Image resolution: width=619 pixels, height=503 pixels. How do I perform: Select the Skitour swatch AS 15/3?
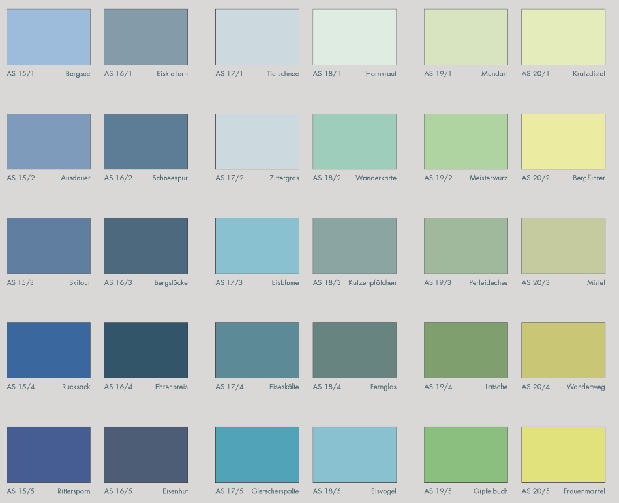pyautogui.click(x=48, y=246)
